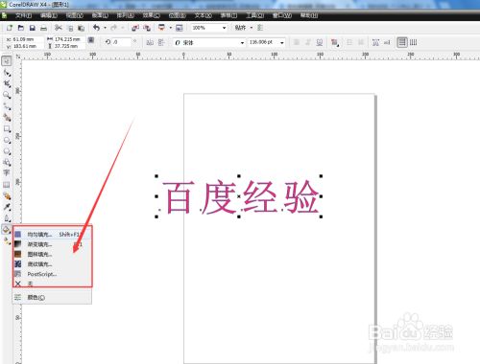Choose Texture Fill entry
The height and width of the screenshot is (364, 480).
click(x=52, y=264)
